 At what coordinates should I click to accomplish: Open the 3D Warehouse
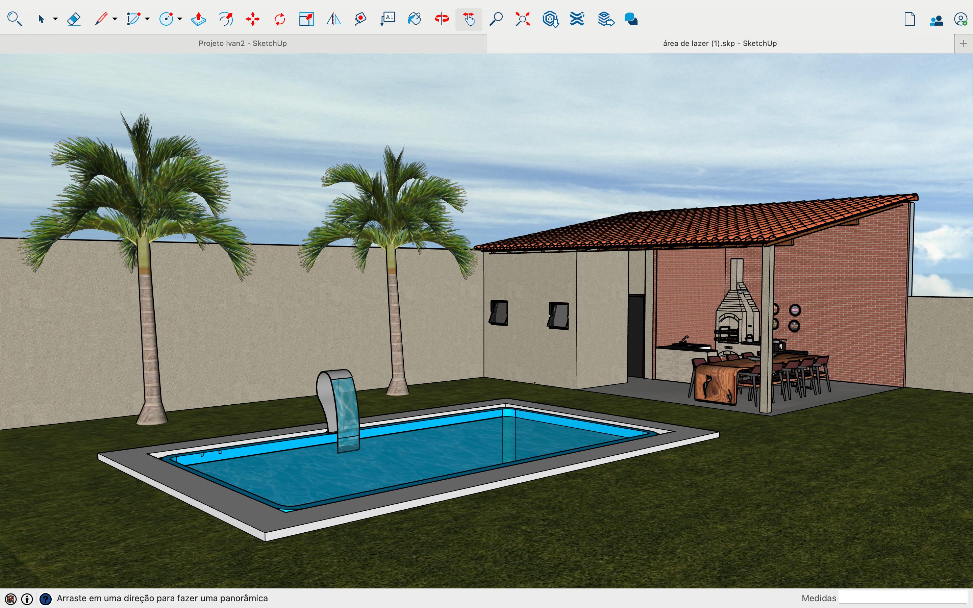point(550,19)
